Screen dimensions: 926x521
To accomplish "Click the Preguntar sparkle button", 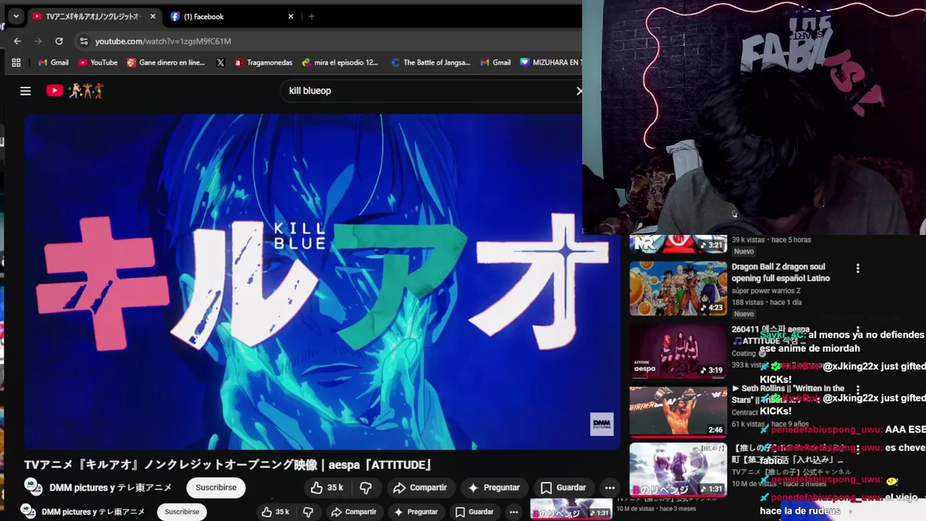I will [494, 488].
